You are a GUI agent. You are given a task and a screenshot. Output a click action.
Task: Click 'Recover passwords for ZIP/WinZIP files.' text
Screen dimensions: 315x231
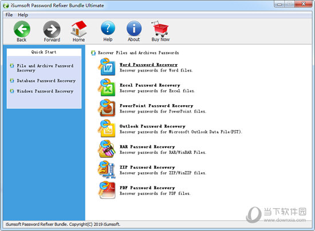(x=163, y=173)
